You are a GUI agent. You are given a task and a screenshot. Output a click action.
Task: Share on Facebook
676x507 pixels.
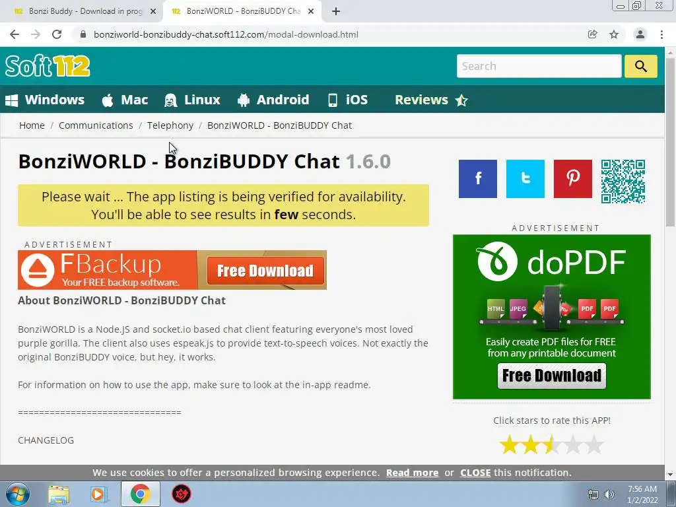point(478,178)
